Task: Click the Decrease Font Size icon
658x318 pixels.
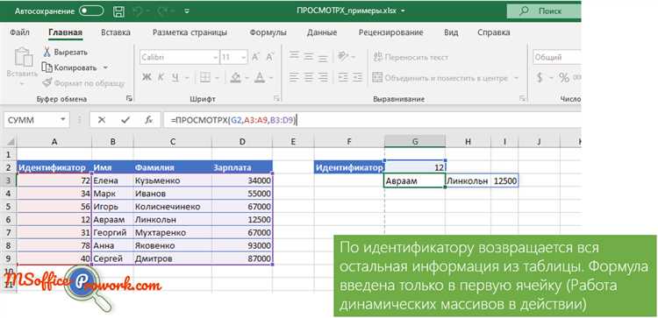Action: coord(270,58)
